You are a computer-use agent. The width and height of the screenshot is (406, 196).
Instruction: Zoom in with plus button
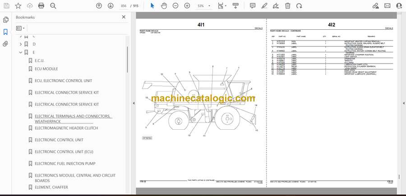tap(187, 6)
